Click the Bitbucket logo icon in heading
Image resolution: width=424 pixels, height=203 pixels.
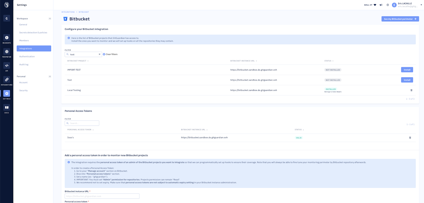tap(65, 19)
